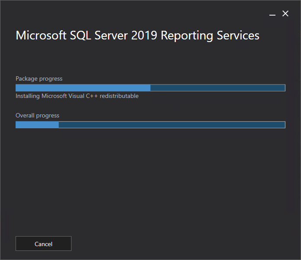Click the far right end of Package progress bar

pos(283,88)
